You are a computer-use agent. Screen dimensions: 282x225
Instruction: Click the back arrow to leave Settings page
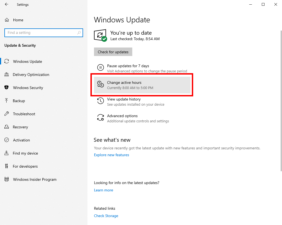point(6,4)
